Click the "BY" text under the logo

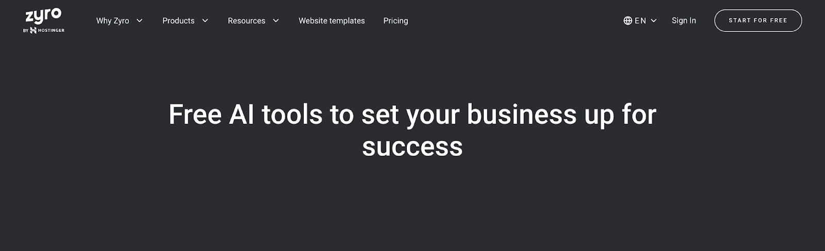click(26, 30)
